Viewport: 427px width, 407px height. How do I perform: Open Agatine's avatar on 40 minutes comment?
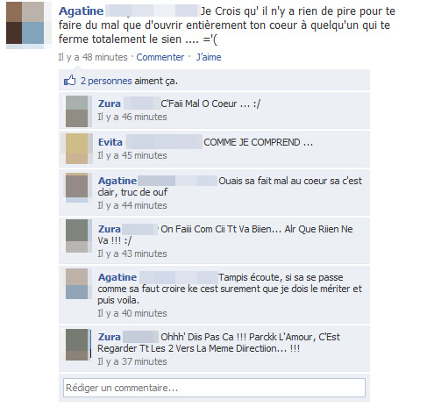pos(76,284)
